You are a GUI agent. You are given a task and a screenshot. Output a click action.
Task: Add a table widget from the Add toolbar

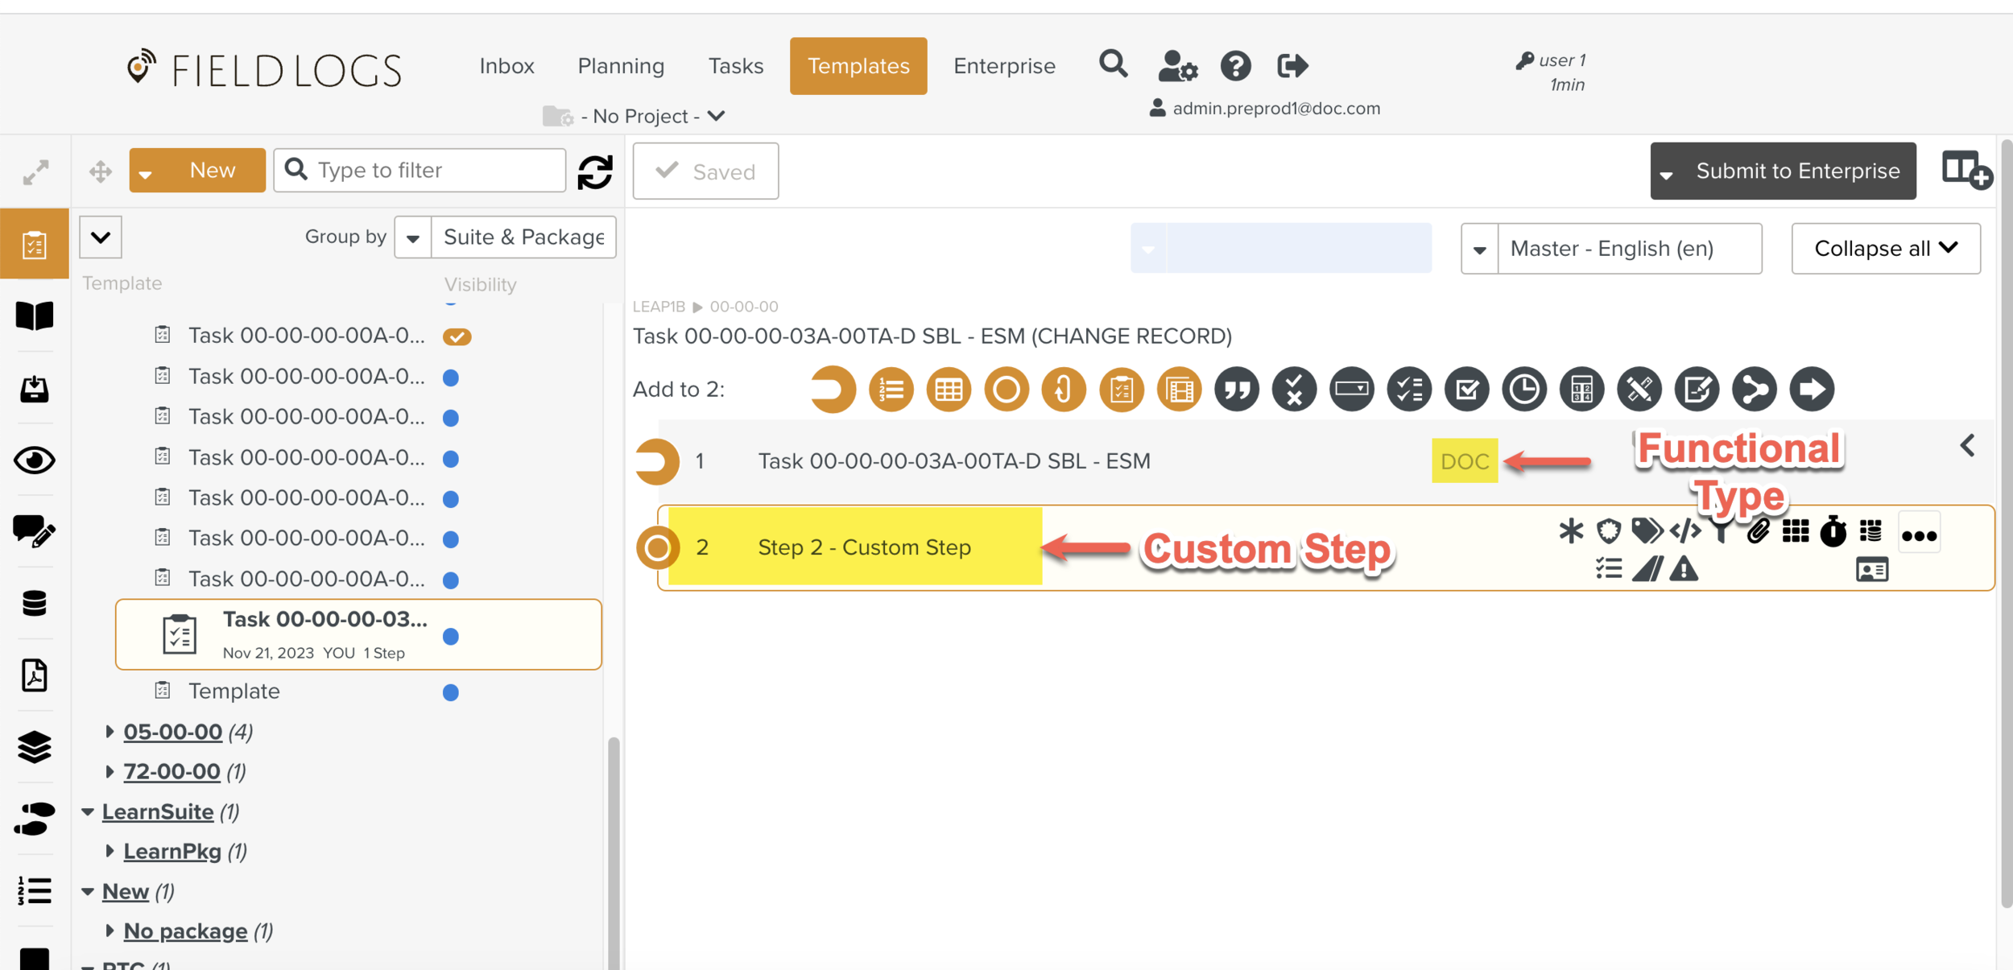[x=949, y=390]
